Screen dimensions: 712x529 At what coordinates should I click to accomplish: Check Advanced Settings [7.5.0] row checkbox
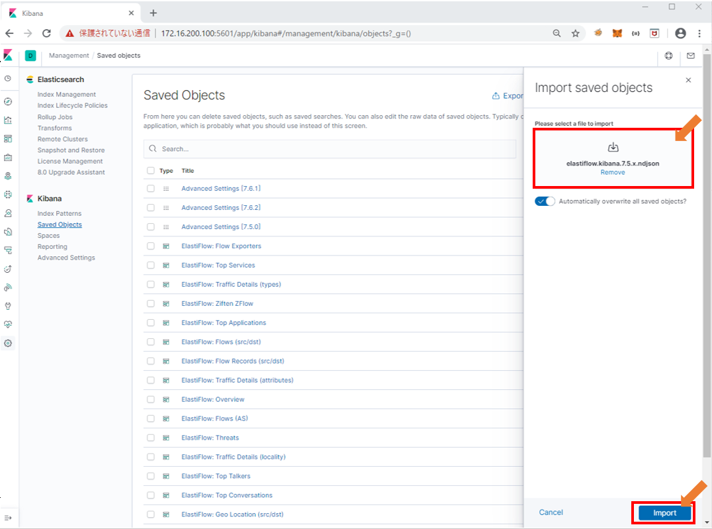coord(151,227)
